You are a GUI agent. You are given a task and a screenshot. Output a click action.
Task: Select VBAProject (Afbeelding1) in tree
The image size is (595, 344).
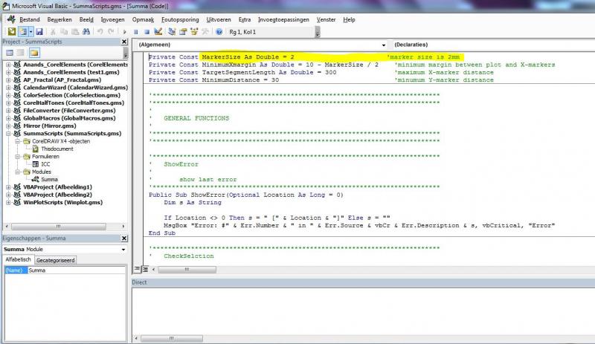coord(57,187)
